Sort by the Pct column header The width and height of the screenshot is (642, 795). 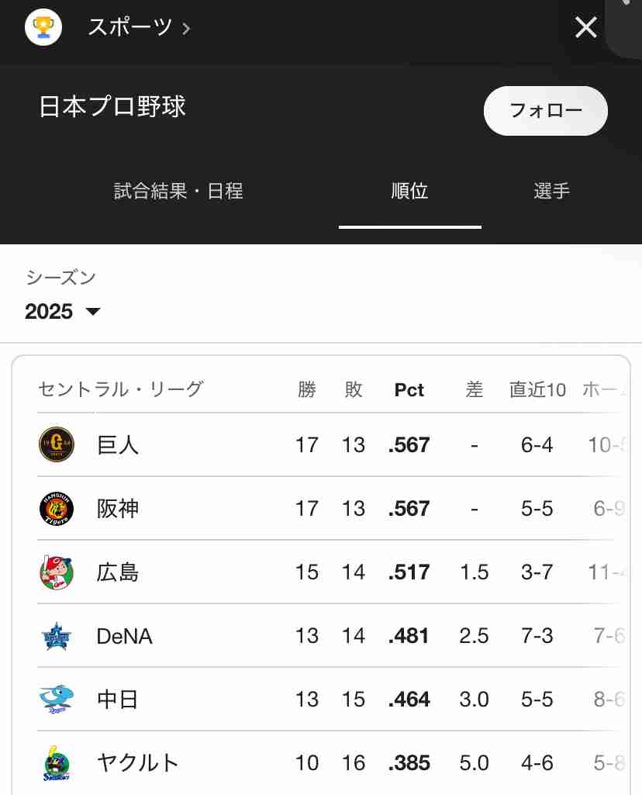tap(409, 390)
